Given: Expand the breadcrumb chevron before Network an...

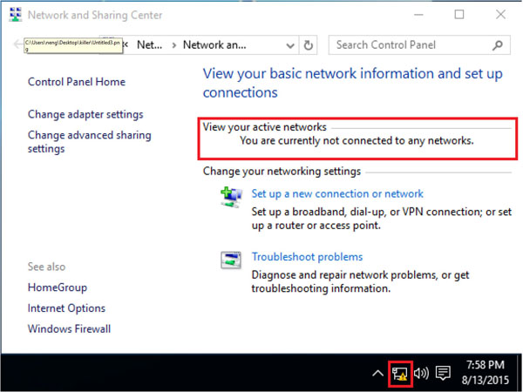Looking at the screenshot, I should [174, 45].
